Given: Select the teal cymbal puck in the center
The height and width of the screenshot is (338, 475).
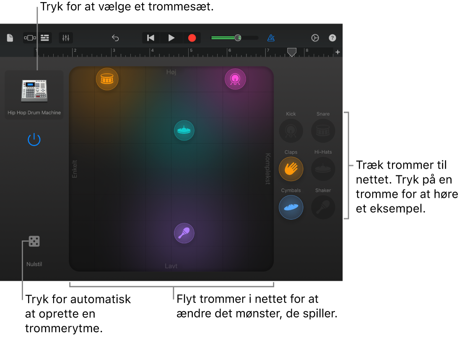Looking at the screenshot, I should click(184, 130).
